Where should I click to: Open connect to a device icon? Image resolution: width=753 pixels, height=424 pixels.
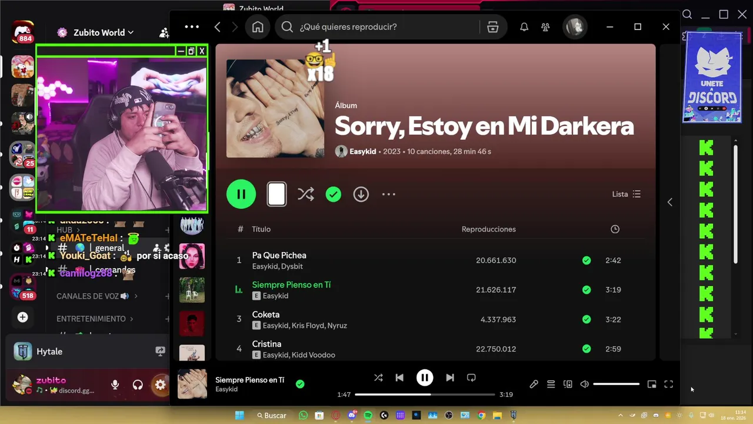pos(568,384)
